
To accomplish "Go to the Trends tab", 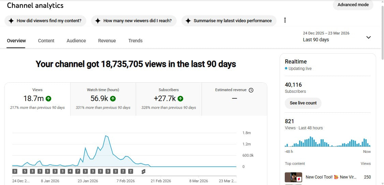I will coord(135,41).
